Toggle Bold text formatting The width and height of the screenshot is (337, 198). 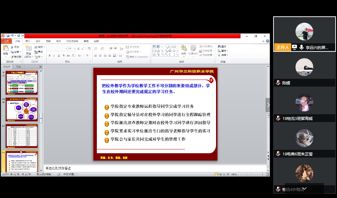point(49,55)
